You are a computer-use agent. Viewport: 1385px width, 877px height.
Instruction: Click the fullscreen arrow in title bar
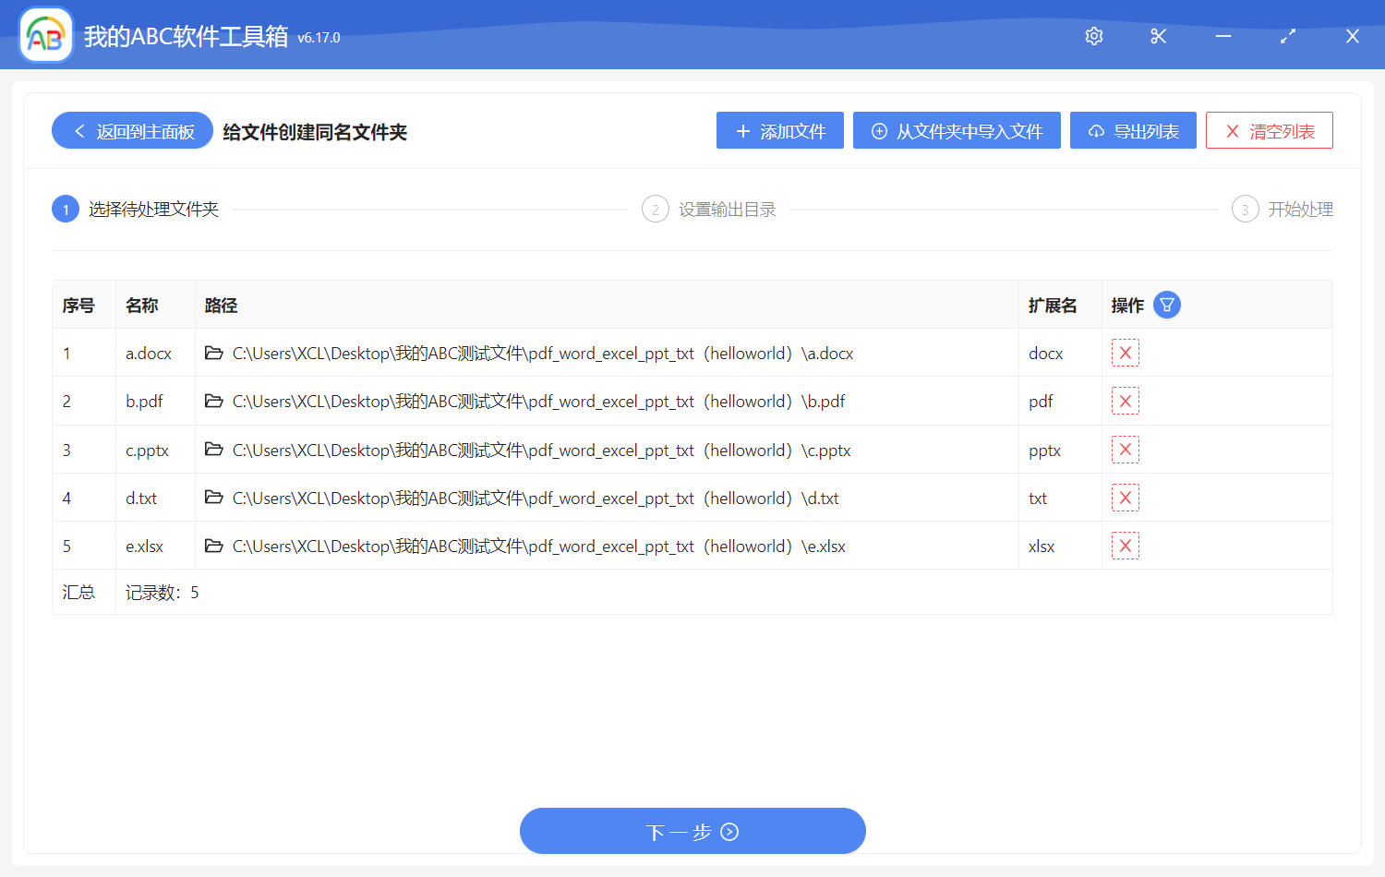pos(1287,36)
